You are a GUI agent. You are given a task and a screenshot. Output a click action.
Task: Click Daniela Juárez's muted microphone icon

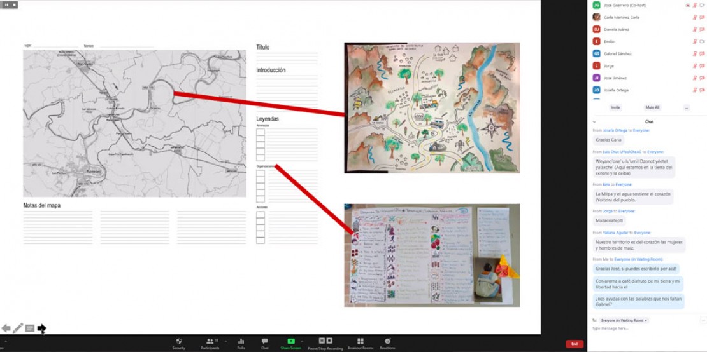tap(695, 29)
